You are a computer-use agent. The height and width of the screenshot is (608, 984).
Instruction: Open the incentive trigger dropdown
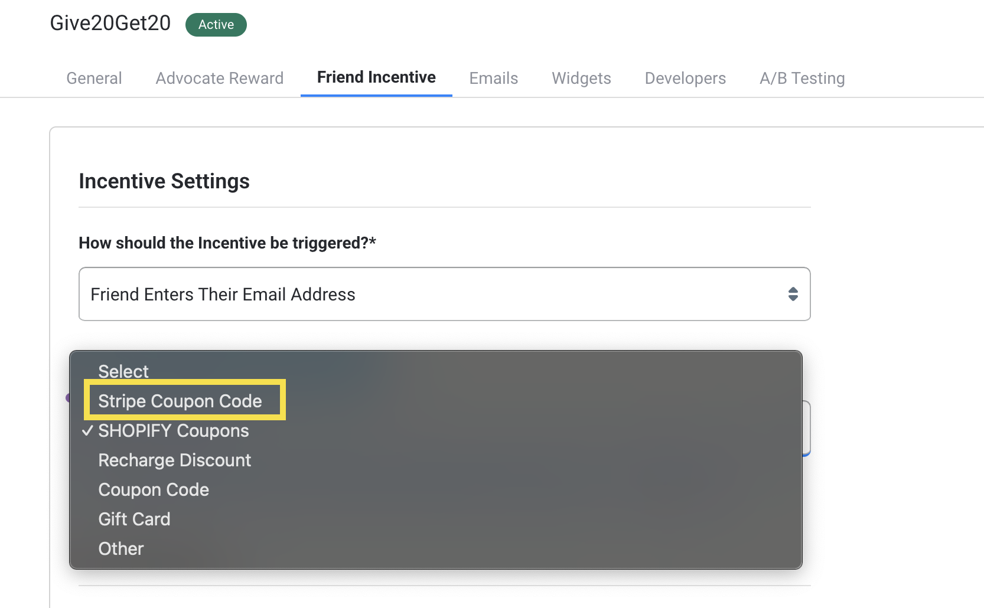click(x=444, y=294)
